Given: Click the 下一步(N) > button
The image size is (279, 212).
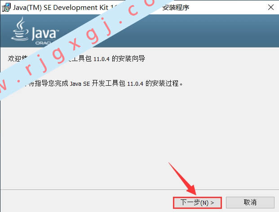Looking at the screenshot, I should 197,203.
